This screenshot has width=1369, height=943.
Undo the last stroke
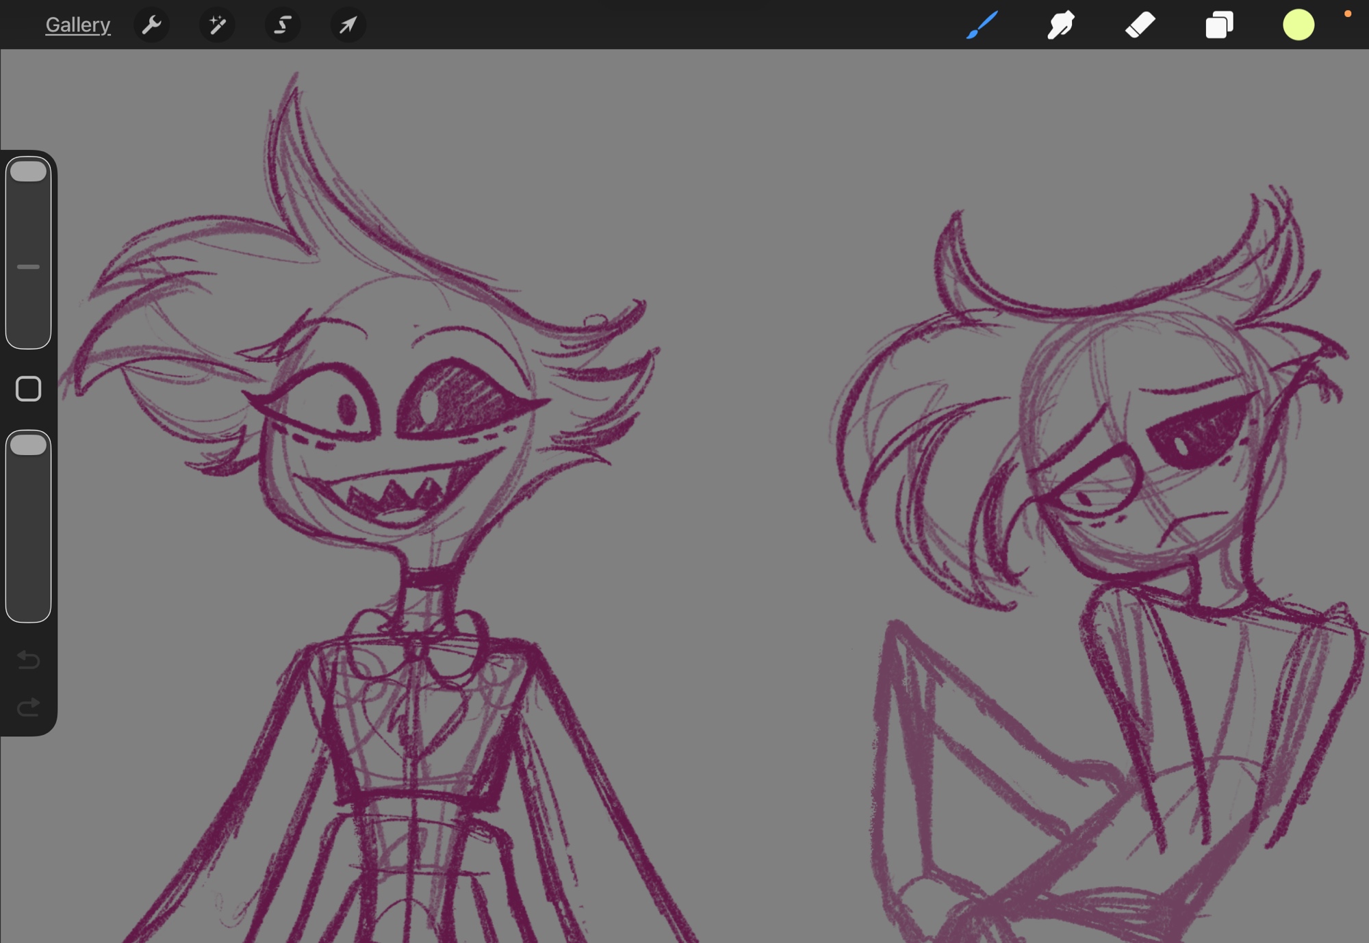click(x=28, y=660)
